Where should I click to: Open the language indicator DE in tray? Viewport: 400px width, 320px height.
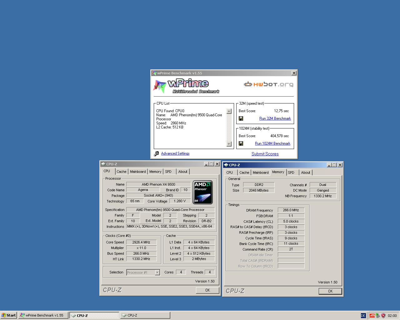click(363, 316)
